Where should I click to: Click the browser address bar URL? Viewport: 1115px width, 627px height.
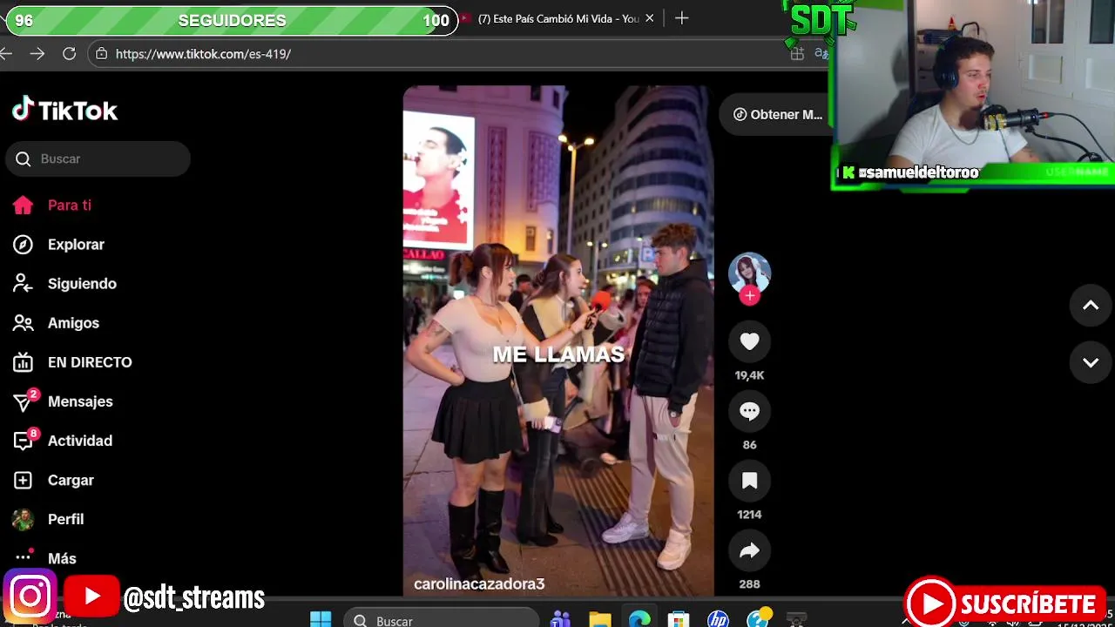(203, 54)
